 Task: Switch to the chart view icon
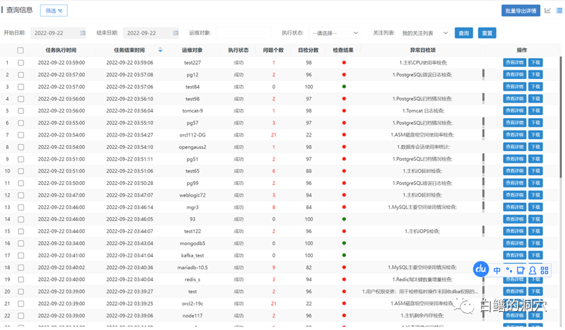tap(547, 10)
